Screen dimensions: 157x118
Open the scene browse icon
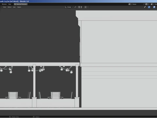[x=130, y=4]
